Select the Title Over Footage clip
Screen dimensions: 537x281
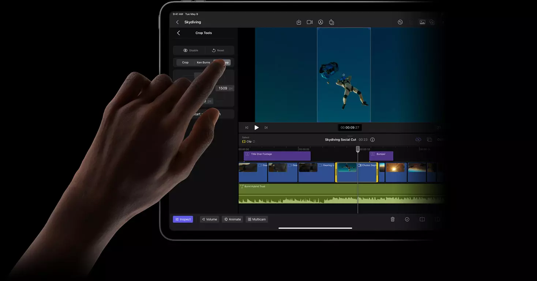tap(277, 156)
